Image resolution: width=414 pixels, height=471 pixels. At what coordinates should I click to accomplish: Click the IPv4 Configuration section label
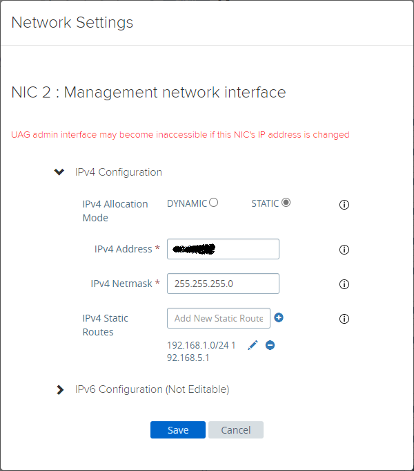119,172
